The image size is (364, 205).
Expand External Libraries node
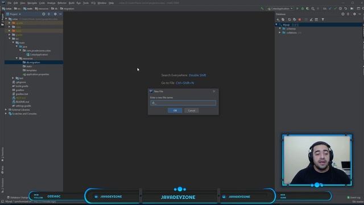click(x=6, y=109)
